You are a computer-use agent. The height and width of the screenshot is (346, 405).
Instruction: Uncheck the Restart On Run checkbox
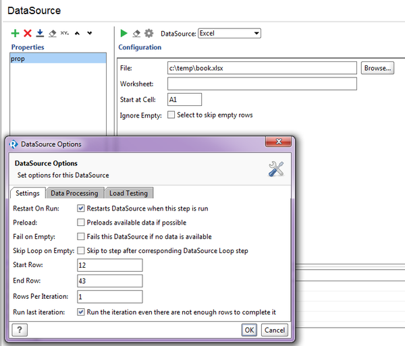tap(81, 208)
